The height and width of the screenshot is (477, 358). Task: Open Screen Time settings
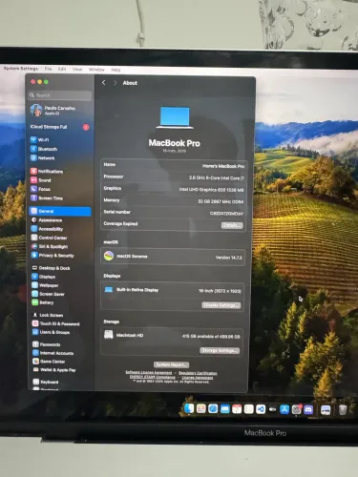coord(47,197)
